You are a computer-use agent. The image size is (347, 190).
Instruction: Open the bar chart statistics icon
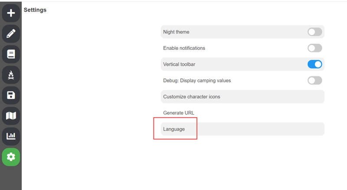click(x=11, y=136)
